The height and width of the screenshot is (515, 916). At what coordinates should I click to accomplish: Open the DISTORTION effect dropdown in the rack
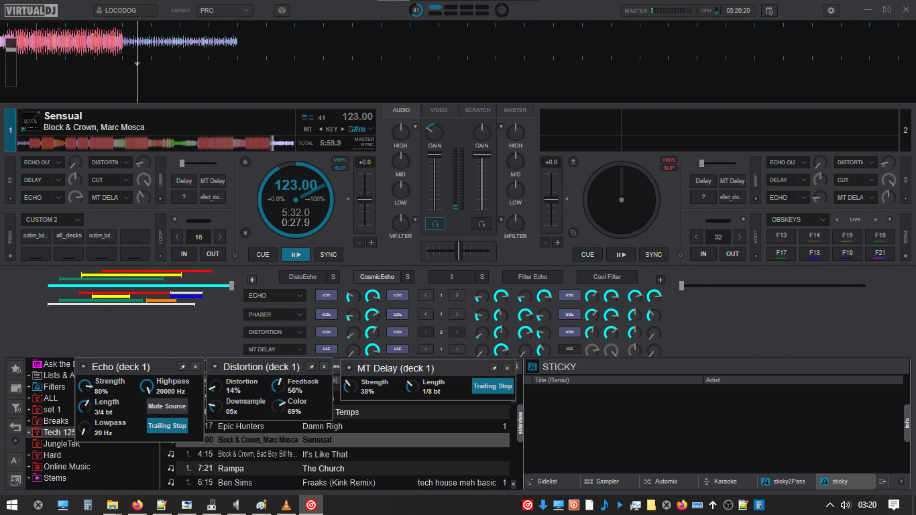(x=275, y=331)
